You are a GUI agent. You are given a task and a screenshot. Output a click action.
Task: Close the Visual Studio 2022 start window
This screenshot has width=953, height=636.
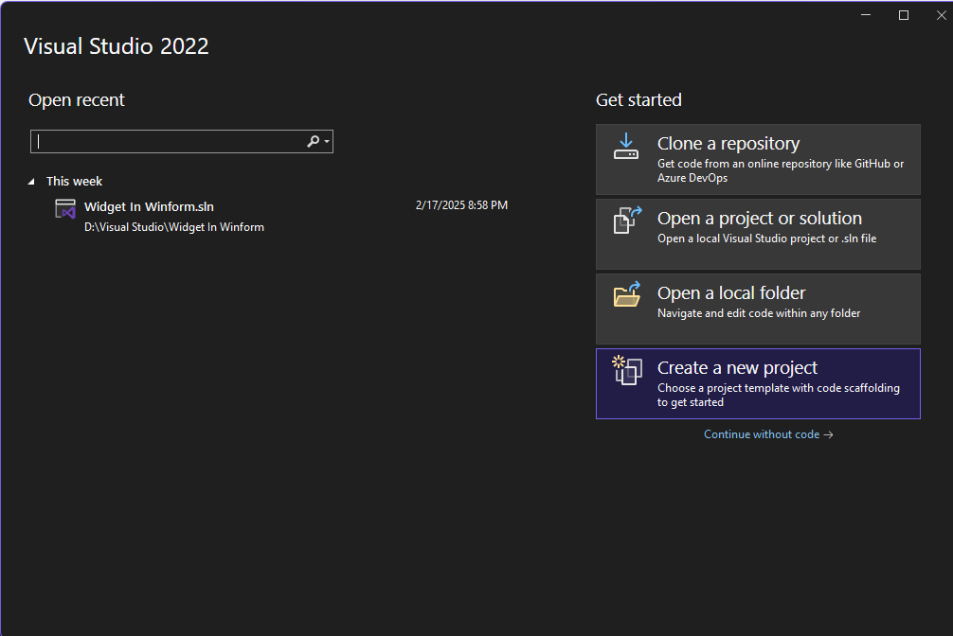tap(941, 15)
